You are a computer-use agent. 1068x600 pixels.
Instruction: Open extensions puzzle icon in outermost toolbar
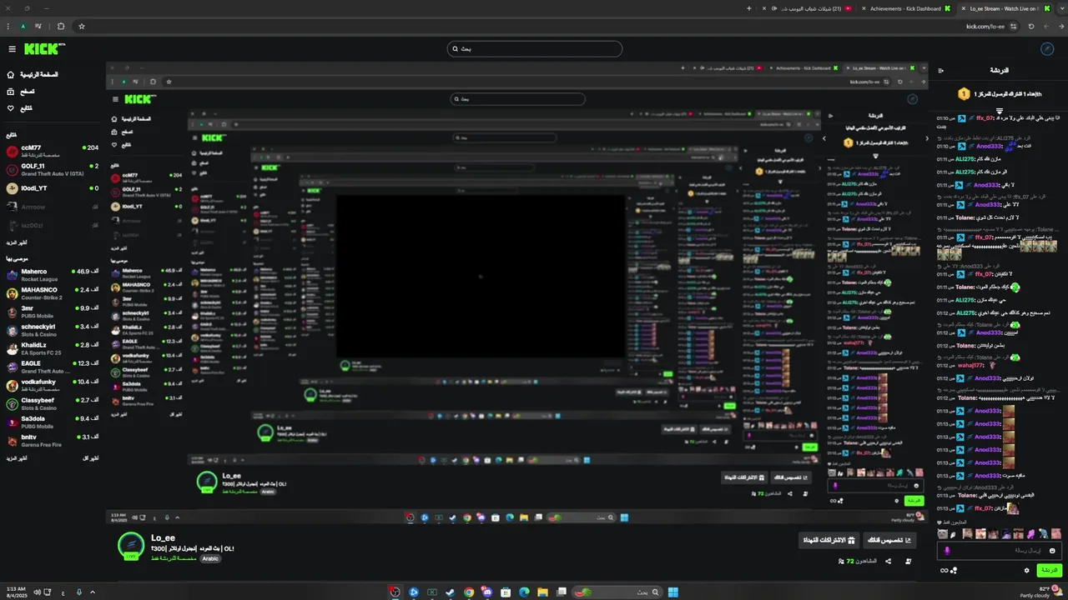point(61,26)
